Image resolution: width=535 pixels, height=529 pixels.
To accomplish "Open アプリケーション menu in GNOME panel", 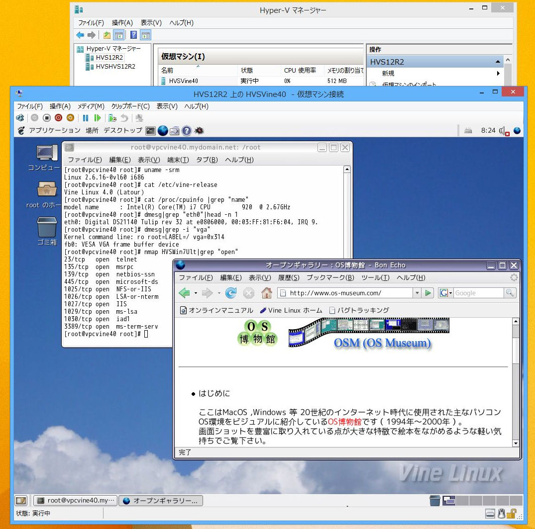I will pos(55,131).
